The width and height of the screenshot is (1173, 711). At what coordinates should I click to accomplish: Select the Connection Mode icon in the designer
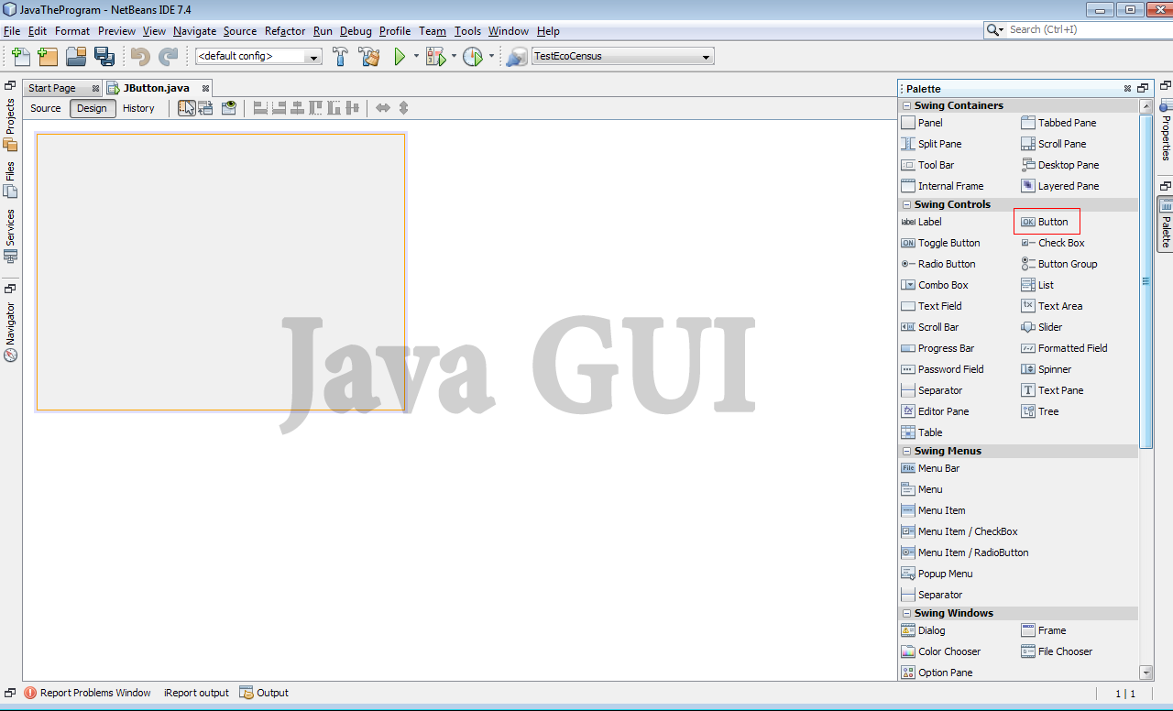(206, 108)
